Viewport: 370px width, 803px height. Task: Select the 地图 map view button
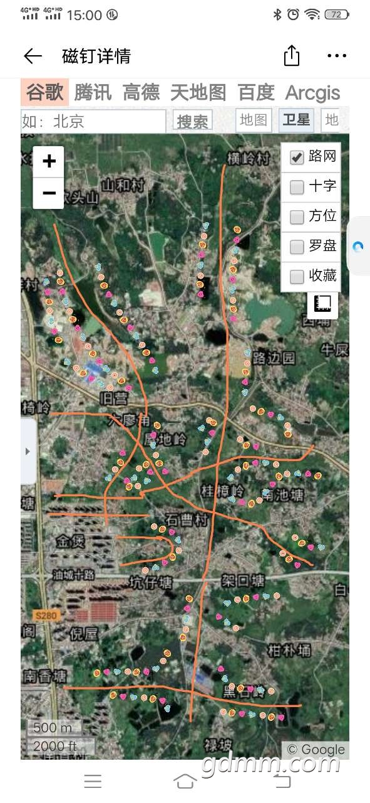click(254, 120)
